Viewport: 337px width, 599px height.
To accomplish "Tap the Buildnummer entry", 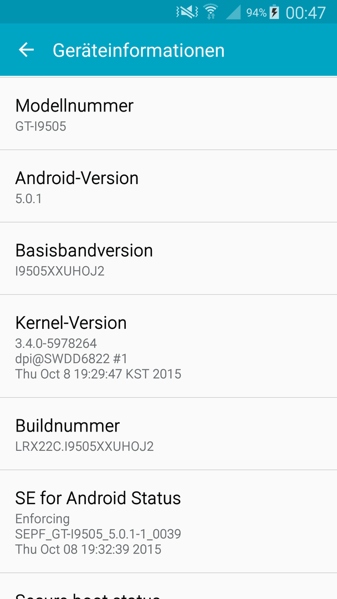I will 168,434.
